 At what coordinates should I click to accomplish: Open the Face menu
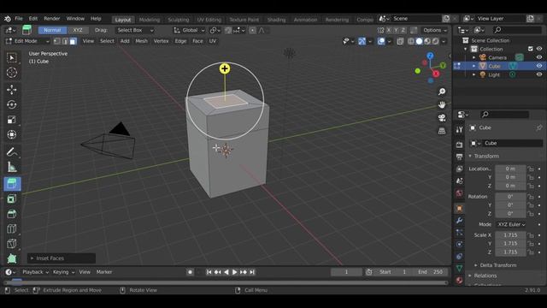[197, 41]
